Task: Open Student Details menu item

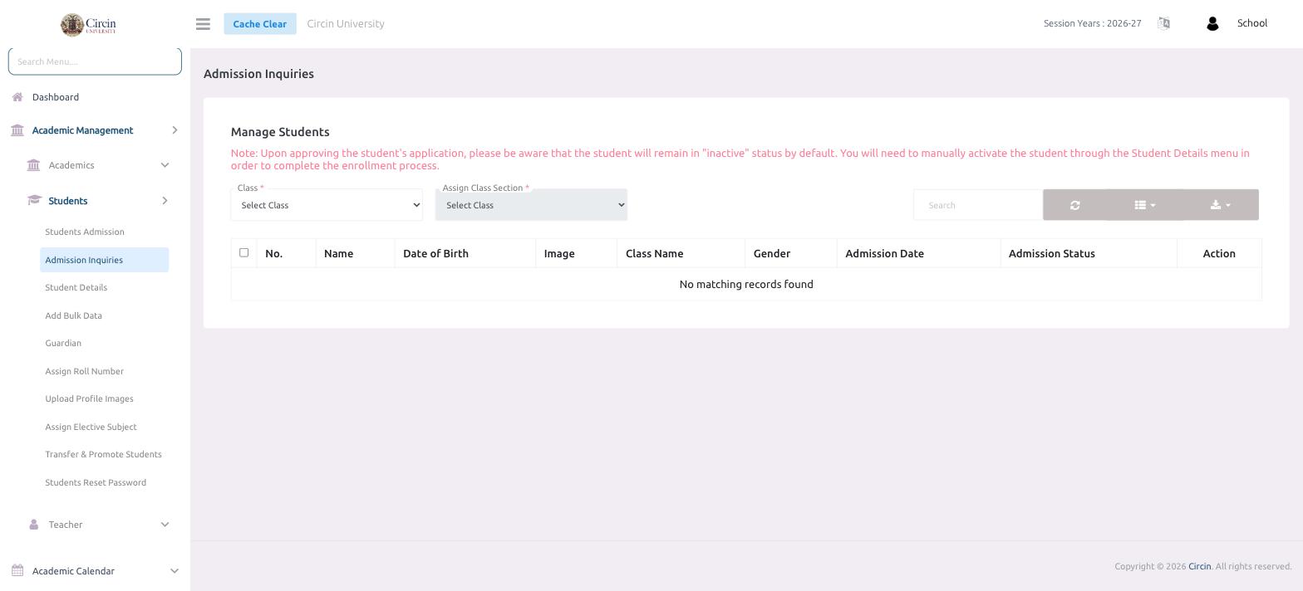Action: (x=76, y=288)
